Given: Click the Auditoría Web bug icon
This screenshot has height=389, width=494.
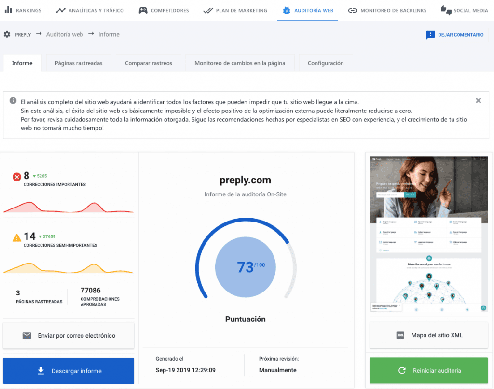Looking at the screenshot, I should 287,11.
